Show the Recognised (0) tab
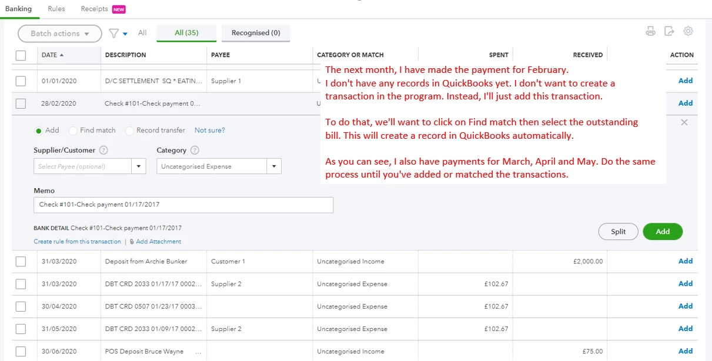The image size is (712, 361). click(256, 33)
